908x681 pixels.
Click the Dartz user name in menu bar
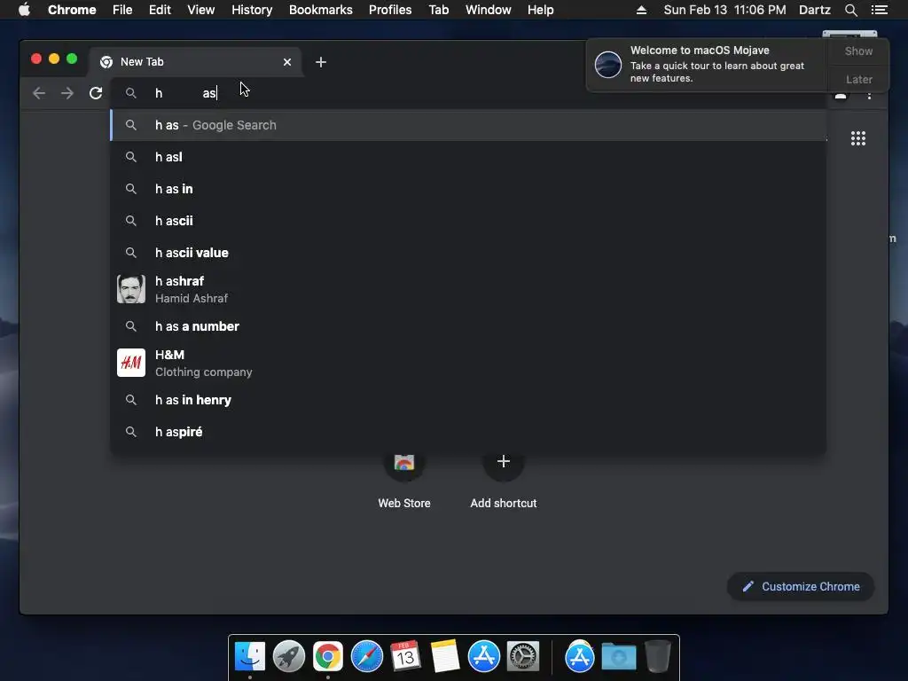click(x=814, y=10)
